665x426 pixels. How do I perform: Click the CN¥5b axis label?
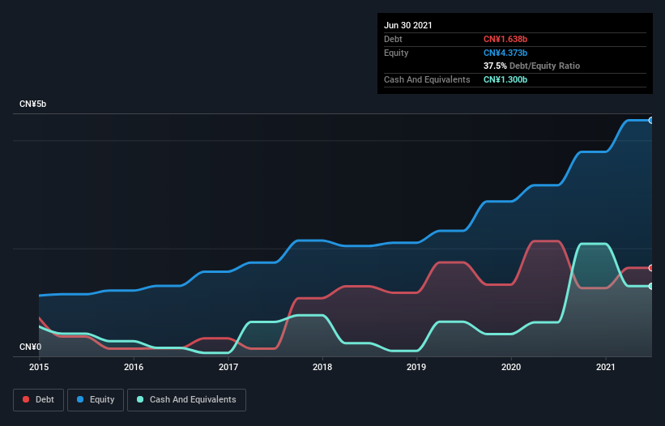pos(32,104)
